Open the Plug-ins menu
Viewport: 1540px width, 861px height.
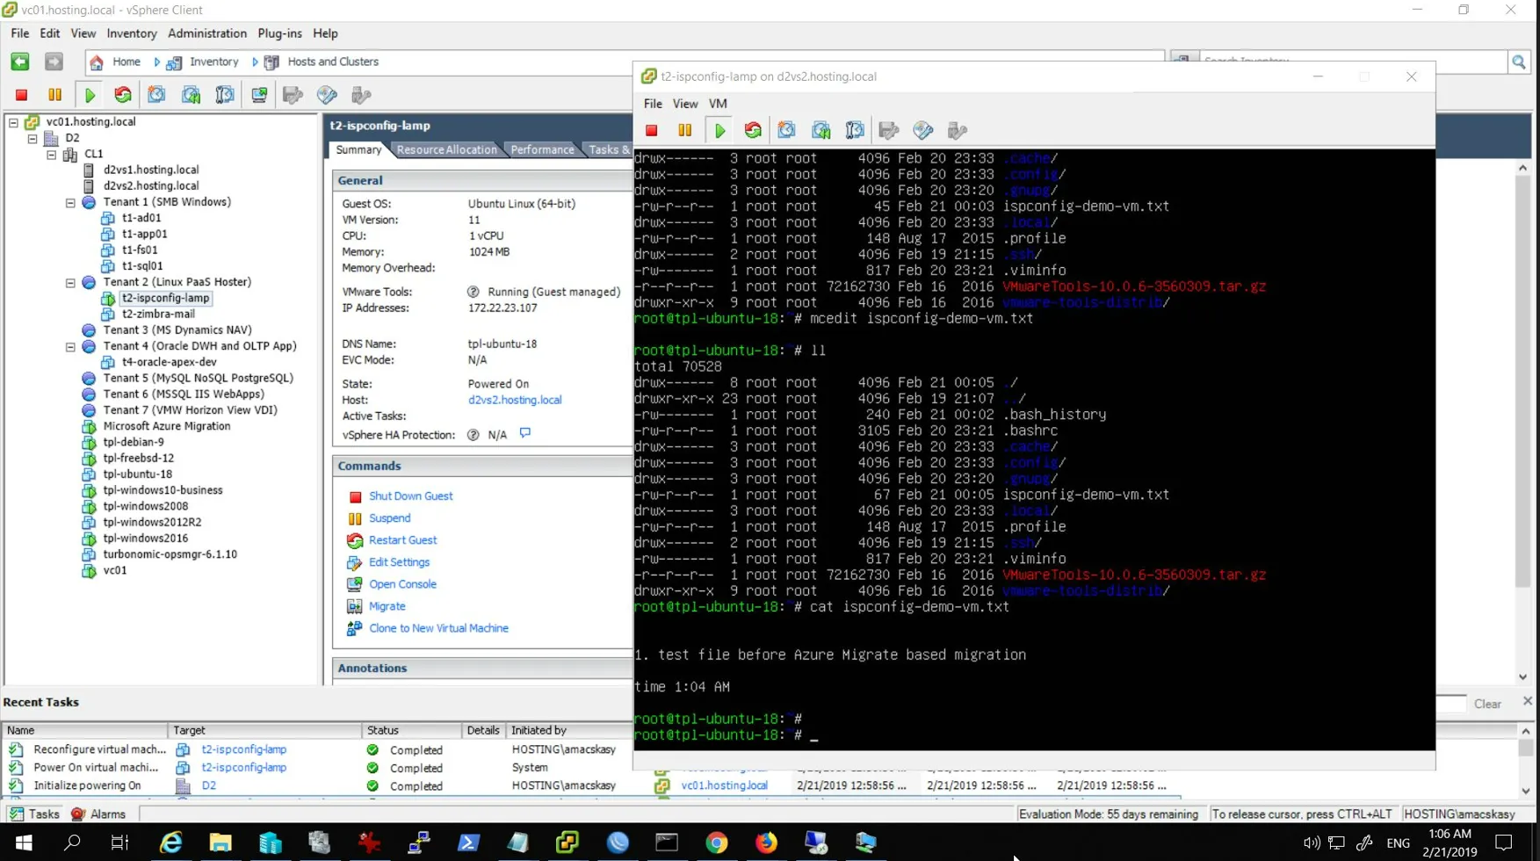279,33
